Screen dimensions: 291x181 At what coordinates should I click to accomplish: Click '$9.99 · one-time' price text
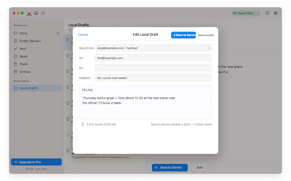coord(36,169)
